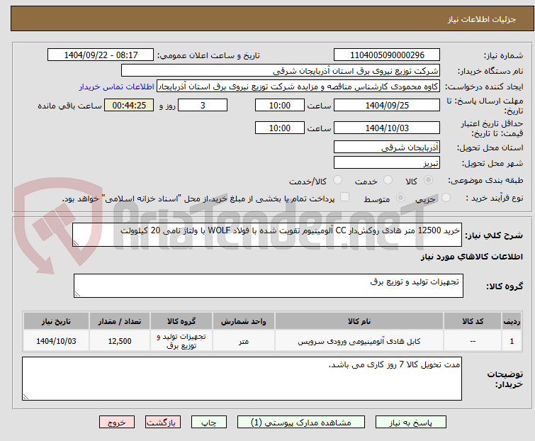Select the 'خدمت' radio button

[388, 180]
